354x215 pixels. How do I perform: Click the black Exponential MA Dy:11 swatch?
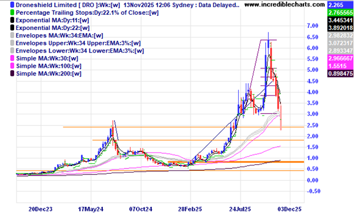pos(12,21)
